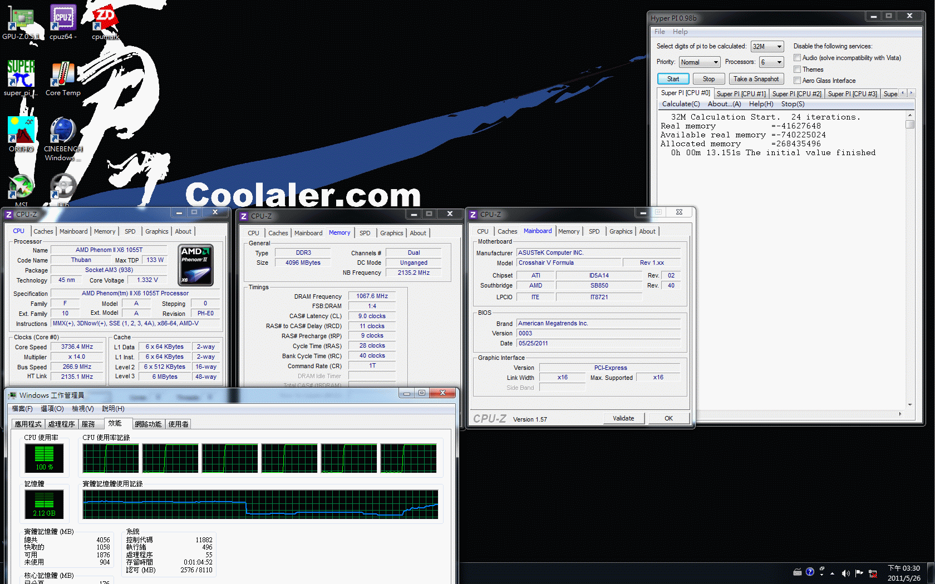
Task: Click the Task Manager title bar icon
Action: pos(12,395)
